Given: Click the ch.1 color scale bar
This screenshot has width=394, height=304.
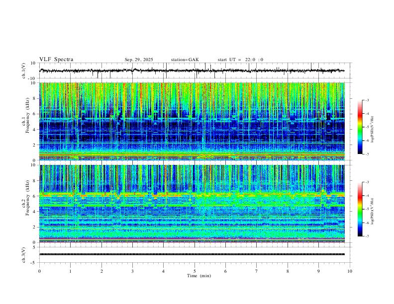Looking at the screenshot, I should point(360,127).
